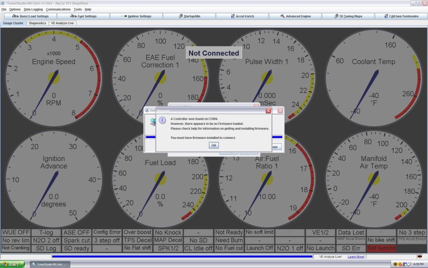Image resolution: width=428 pixels, height=268 pixels.
Task: Switch to the Diagnostics tab
Action: 37,23
